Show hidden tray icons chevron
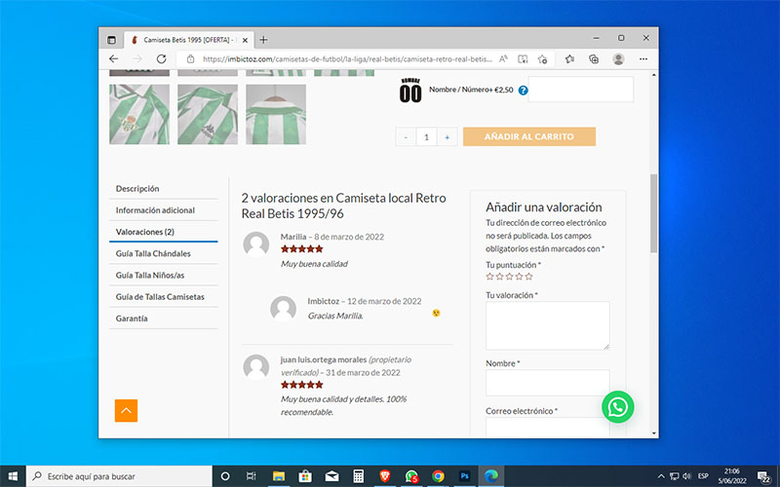 (x=661, y=476)
